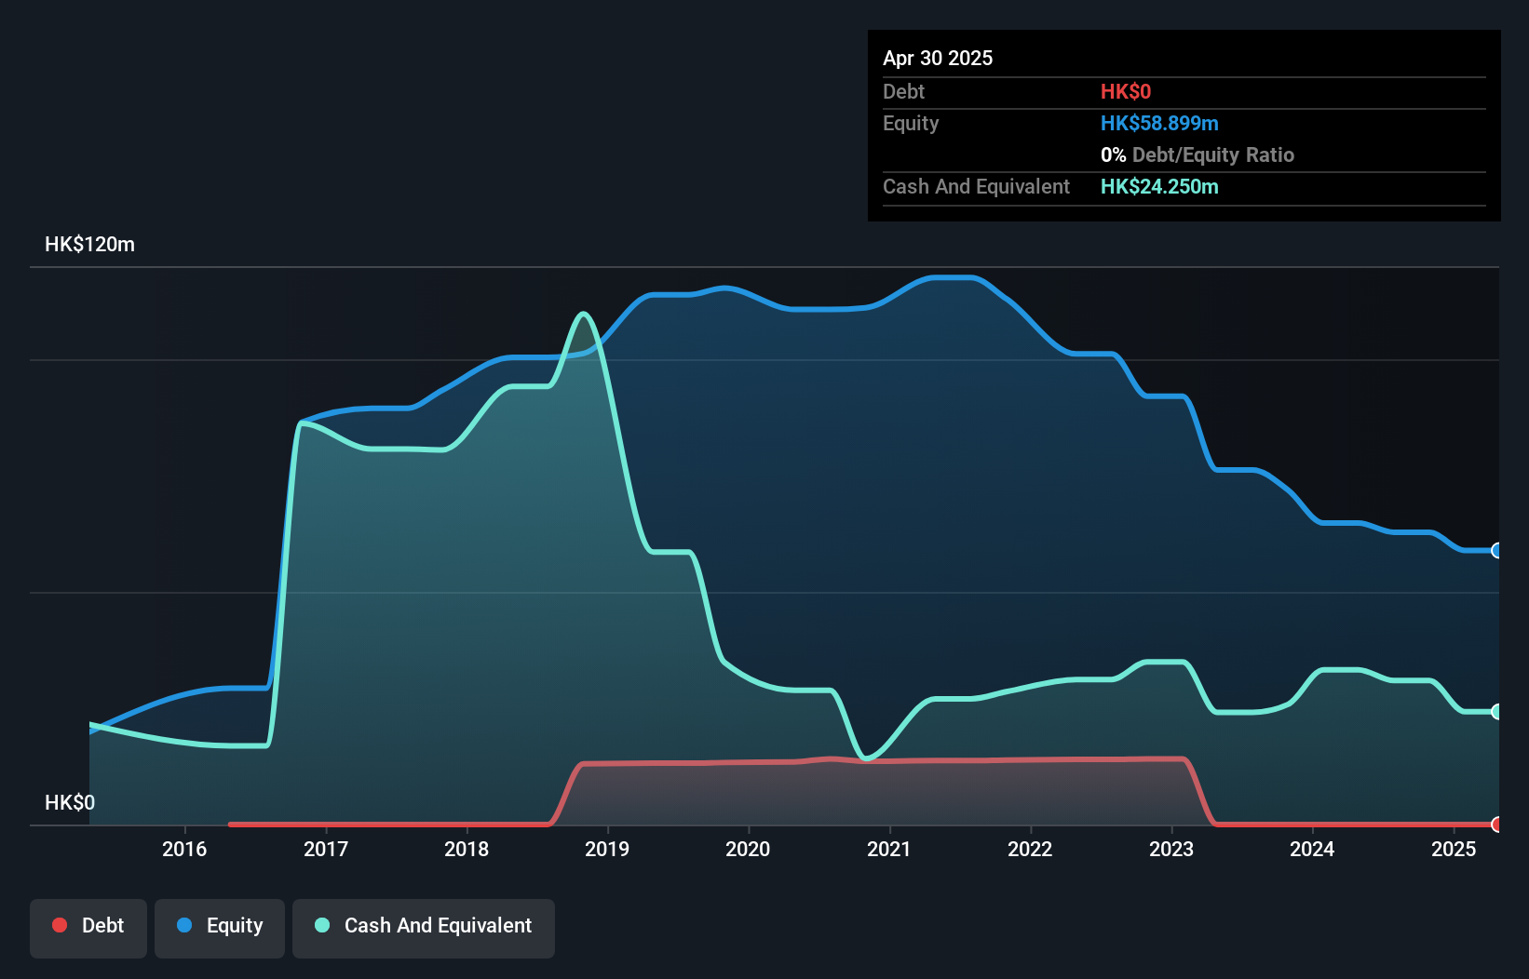The height and width of the screenshot is (979, 1529).
Task: Click the blue Equity legend dot
Action: pos(183,925)
